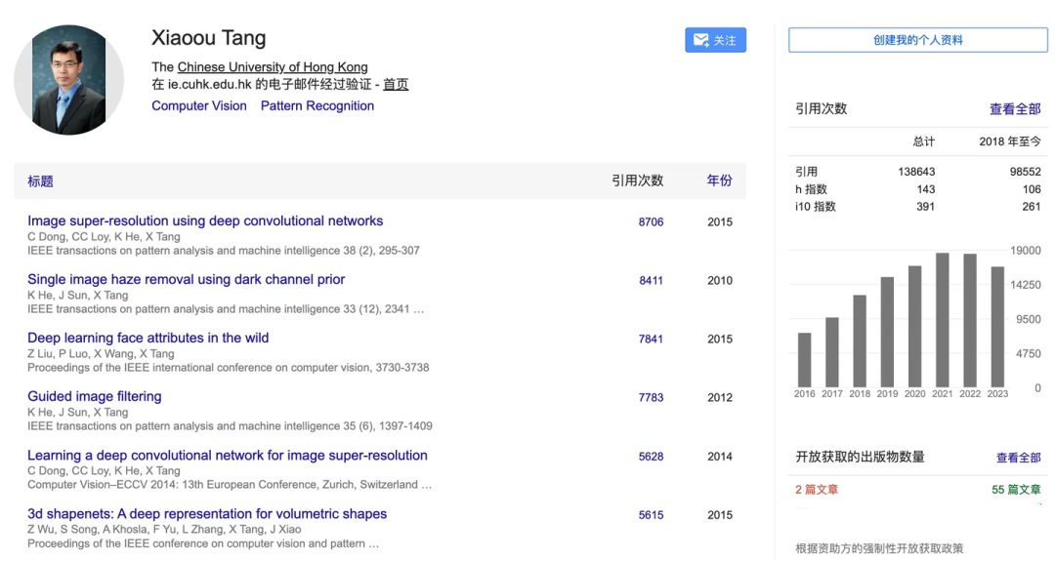Click the 关注 follow button with envelope icon

[715, 40]
